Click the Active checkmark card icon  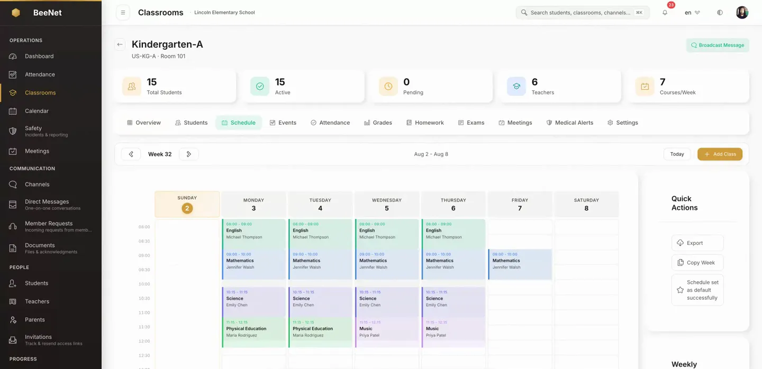(x=260, y=86)
